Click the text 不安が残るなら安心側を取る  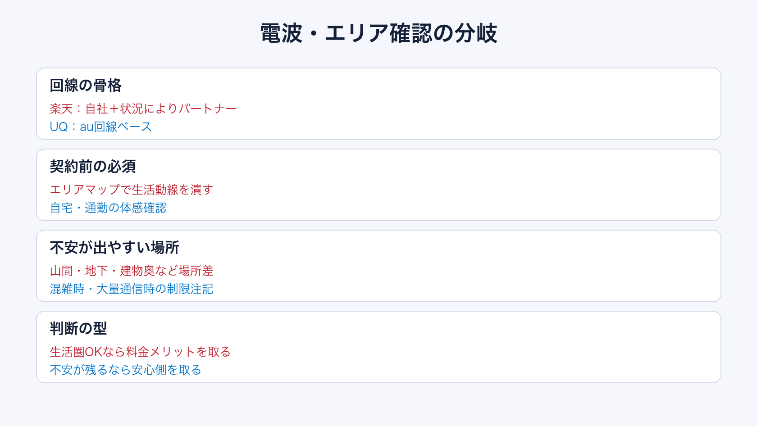coord(126,370)
